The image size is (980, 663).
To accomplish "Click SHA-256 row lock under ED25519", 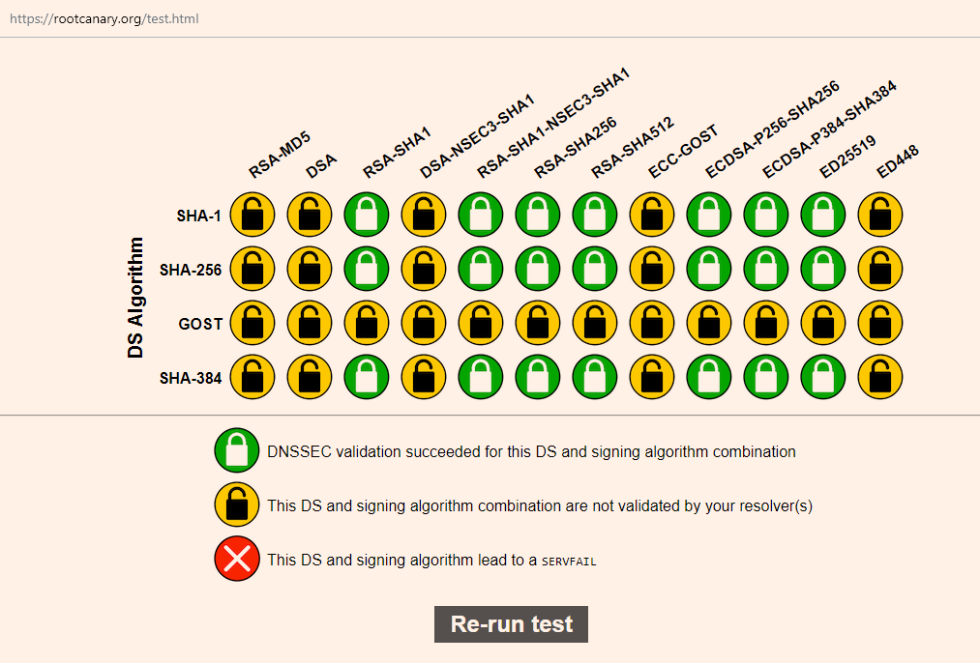I will [x=823, y=269].
